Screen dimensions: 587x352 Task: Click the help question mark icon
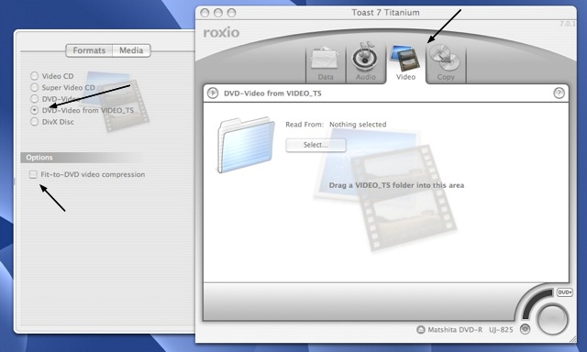[559, 93]
